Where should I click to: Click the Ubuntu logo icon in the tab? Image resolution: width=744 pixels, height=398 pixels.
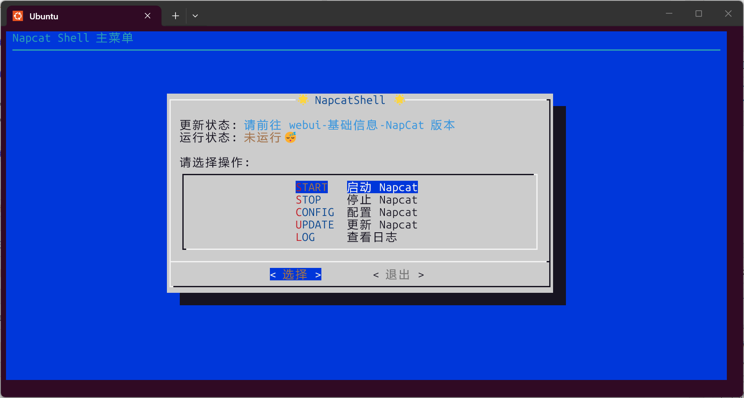coord(18,16)
